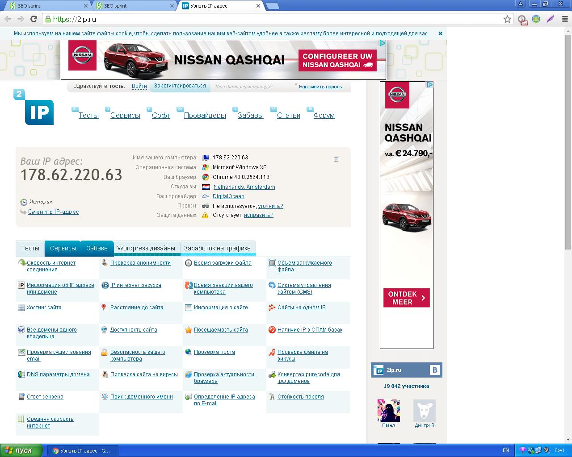This screenshot has height=457, width=572.
Task: Click the purple feather extension icon
Action: tap(551, 19)
